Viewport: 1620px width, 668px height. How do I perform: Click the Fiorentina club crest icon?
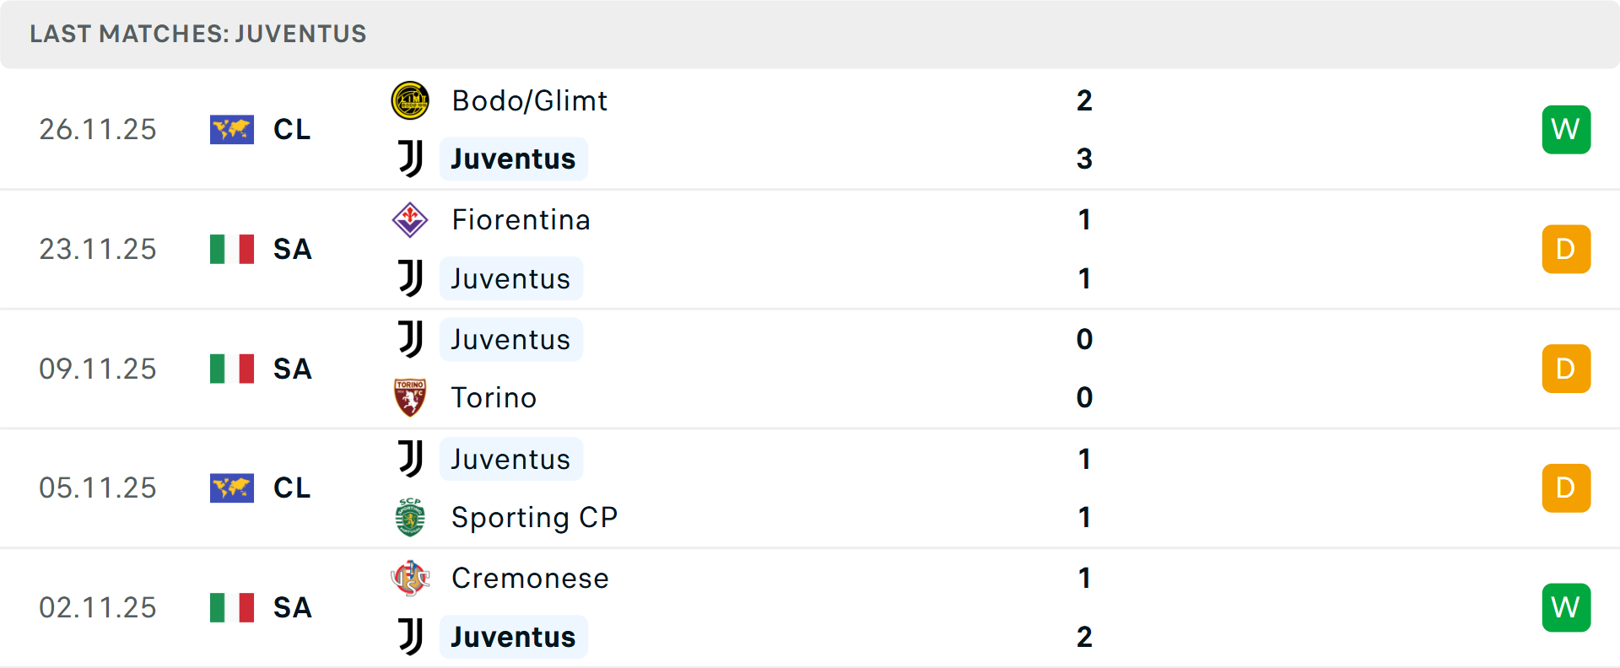tap(410, 220)
